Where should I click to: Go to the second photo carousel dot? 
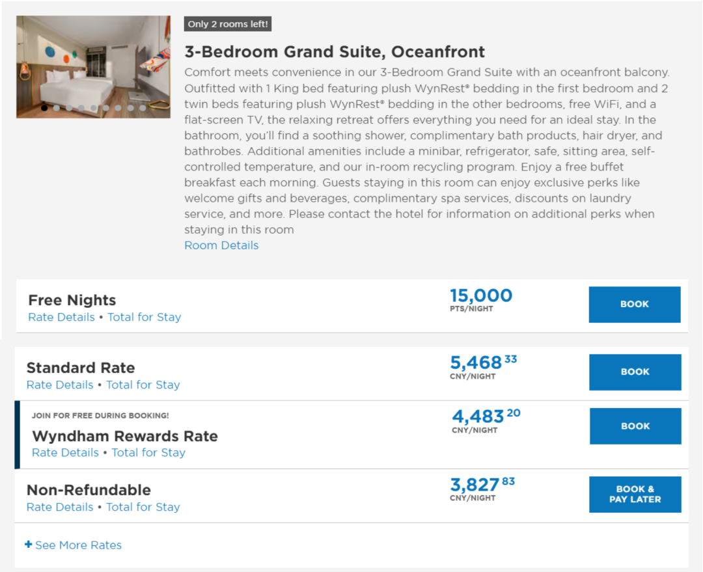[x=57, y=108]
